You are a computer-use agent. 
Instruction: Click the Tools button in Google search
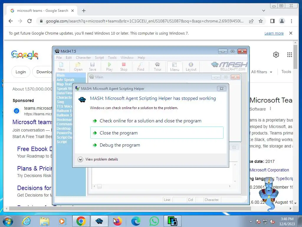[286, 72]
